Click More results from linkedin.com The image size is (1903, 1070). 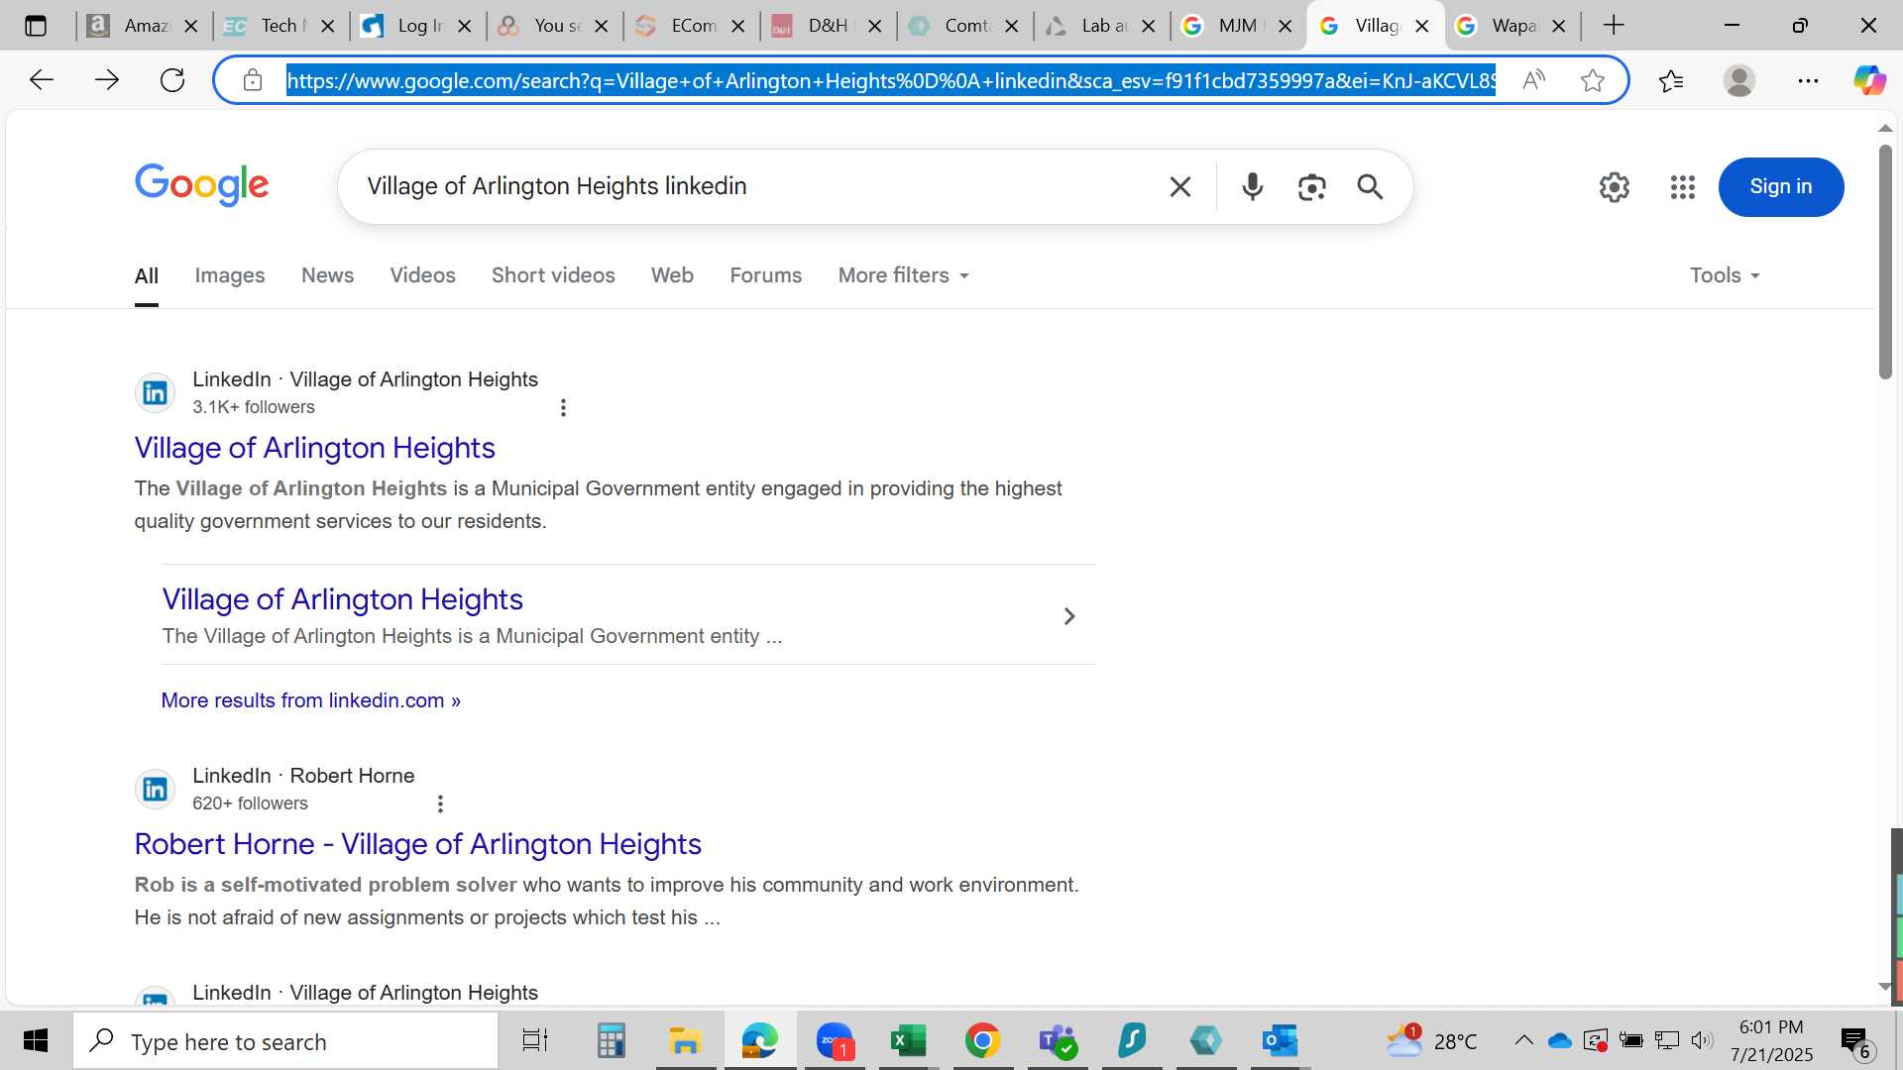click(x=311, y=700)
